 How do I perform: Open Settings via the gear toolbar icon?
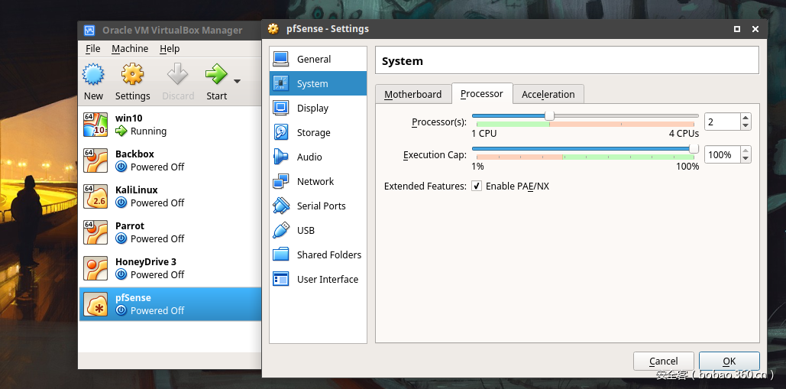[132, 75]
